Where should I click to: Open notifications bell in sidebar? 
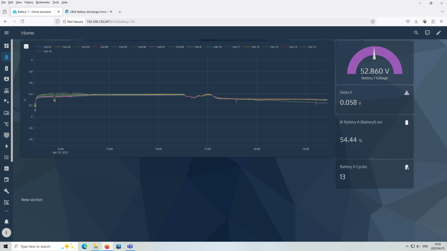click(x=7, y=222)
